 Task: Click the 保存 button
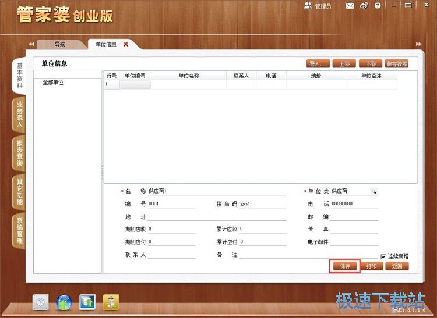pyautogui.click(x=345, y=266)
